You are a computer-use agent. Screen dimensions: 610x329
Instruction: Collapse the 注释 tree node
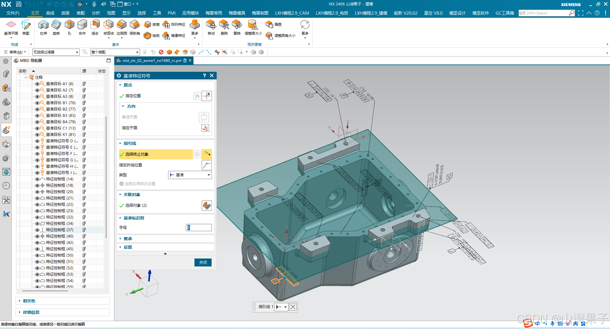click(26, 77)
